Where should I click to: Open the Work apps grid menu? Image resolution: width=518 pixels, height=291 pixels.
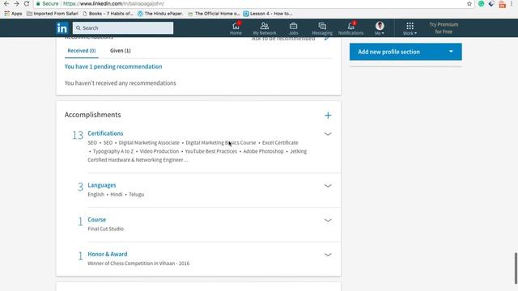(410, 28)
